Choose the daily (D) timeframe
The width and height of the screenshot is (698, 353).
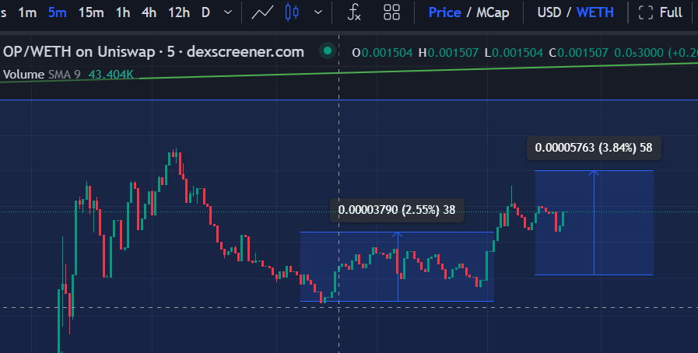tap(205, 12)
